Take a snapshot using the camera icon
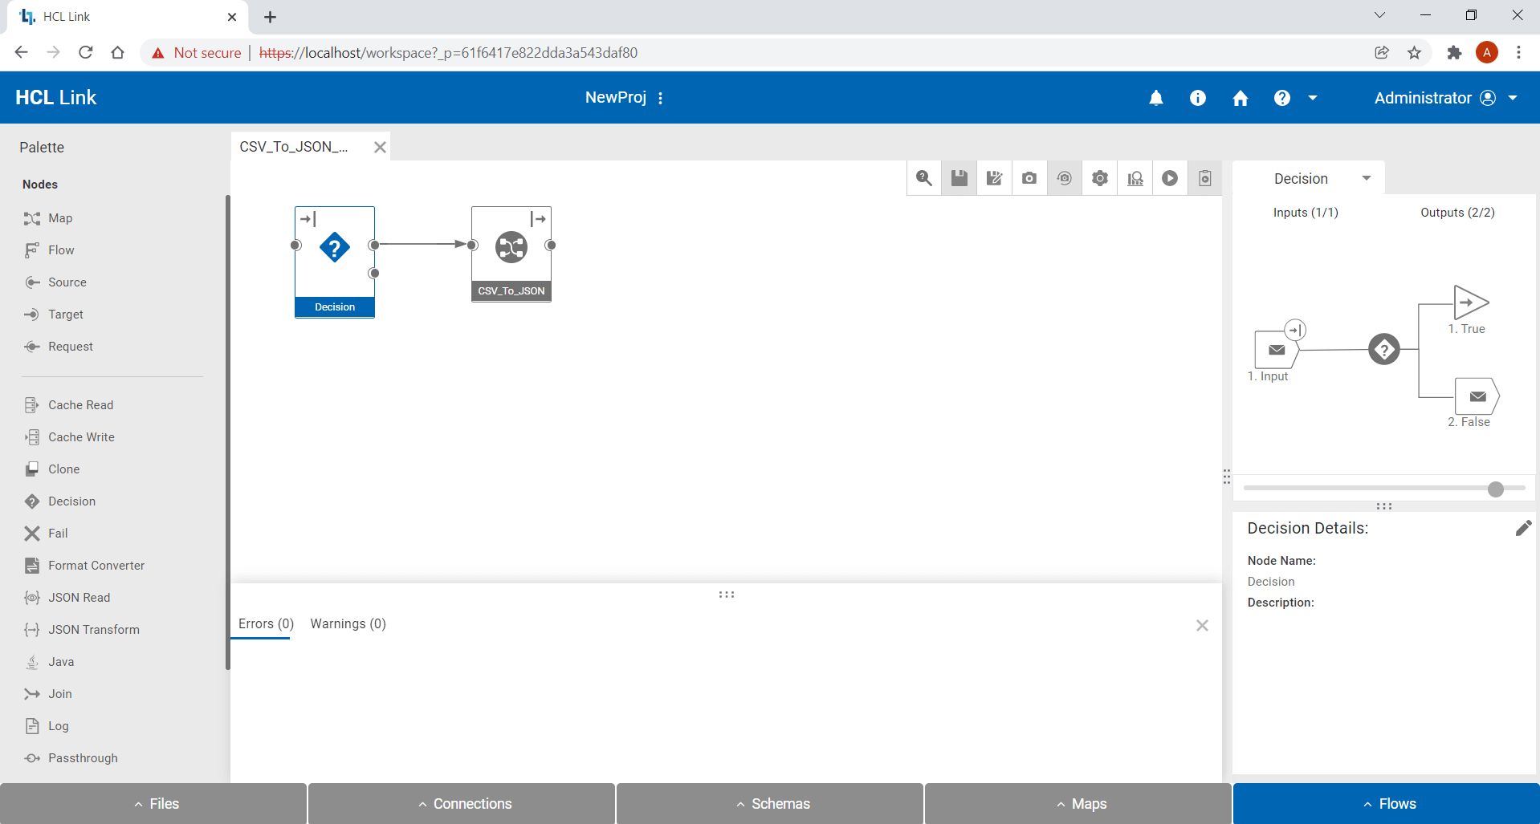 (1029, 177)
